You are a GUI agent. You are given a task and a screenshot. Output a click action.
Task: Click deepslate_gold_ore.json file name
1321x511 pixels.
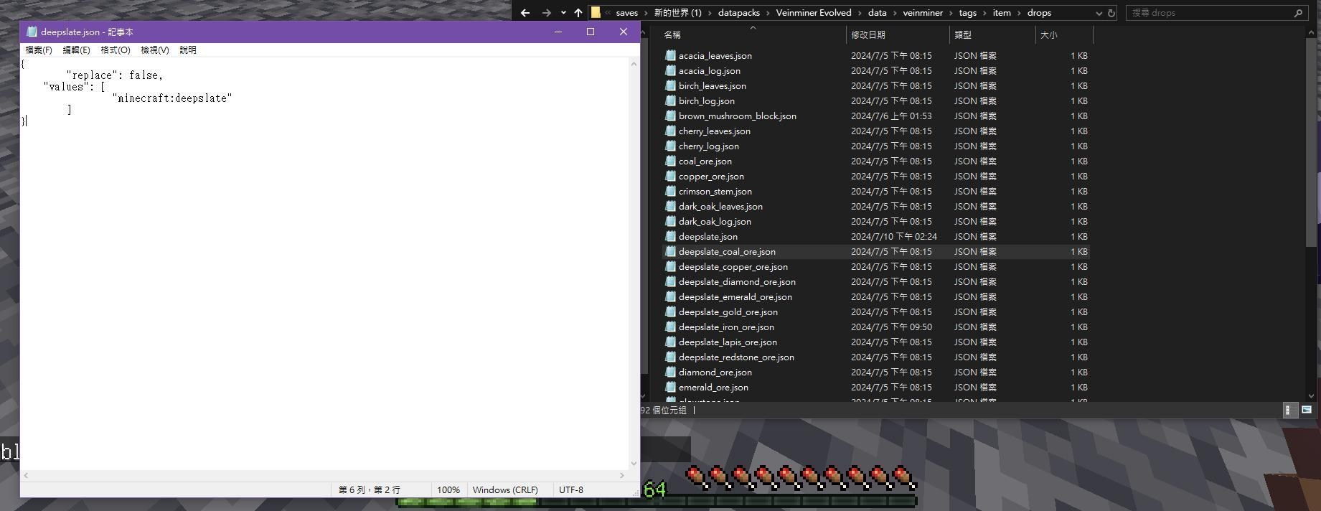728,311
